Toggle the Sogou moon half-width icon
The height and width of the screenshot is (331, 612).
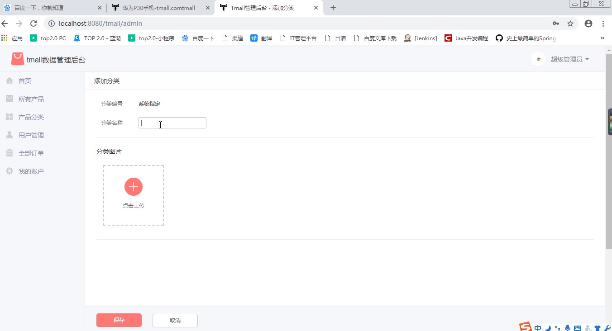pos(548,328)
